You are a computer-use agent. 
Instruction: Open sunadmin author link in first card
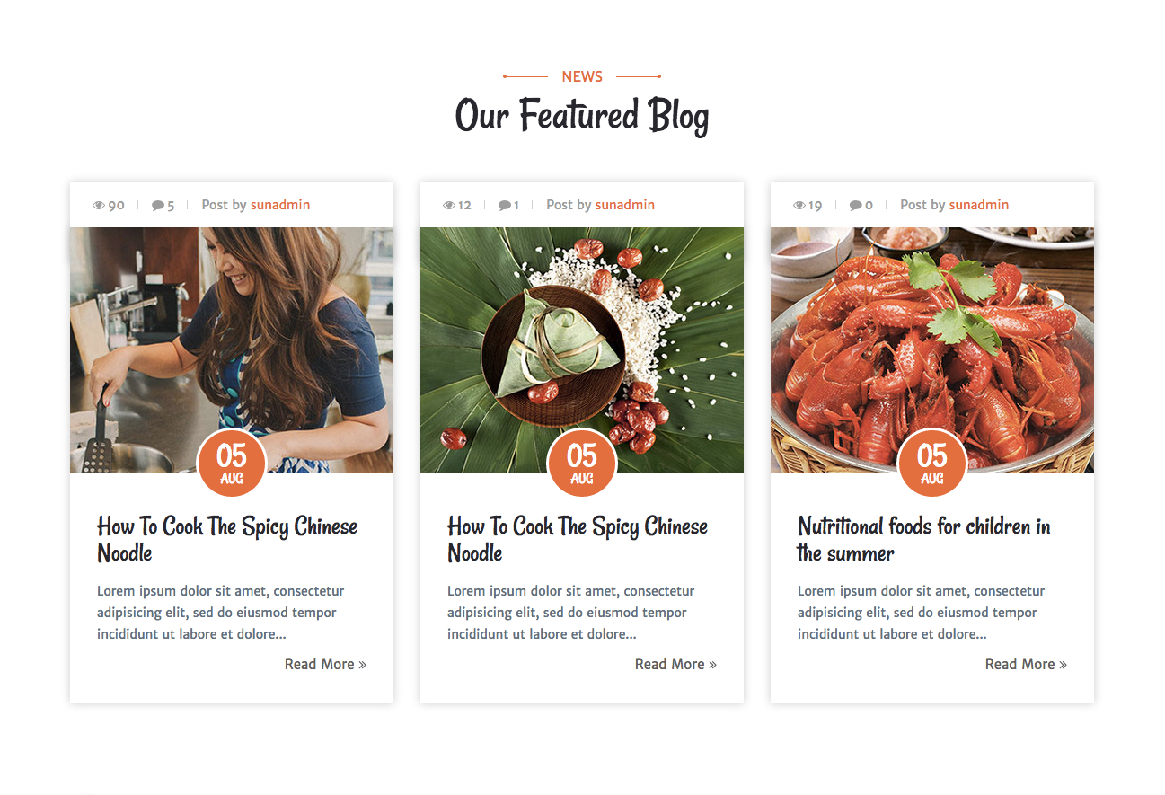(x=280, y=205)
